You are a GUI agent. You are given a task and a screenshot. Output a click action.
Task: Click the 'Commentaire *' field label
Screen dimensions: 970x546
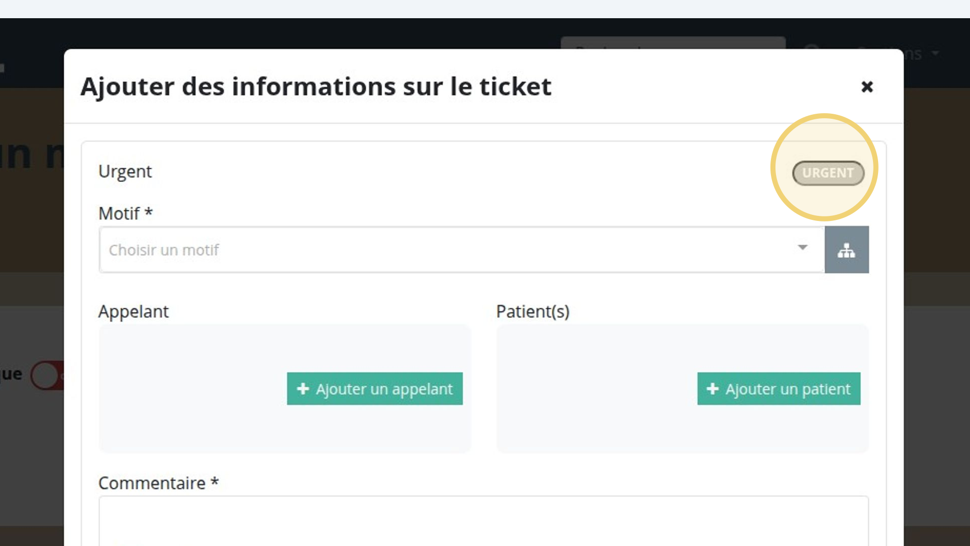click(x=159, y=483)
